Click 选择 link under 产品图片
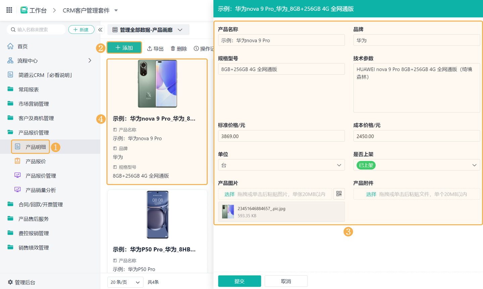Viewport: 483px width, 289px height. pos(229,194)
